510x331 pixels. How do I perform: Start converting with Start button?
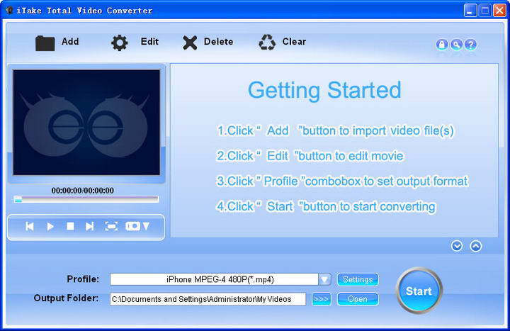point(419,291)
